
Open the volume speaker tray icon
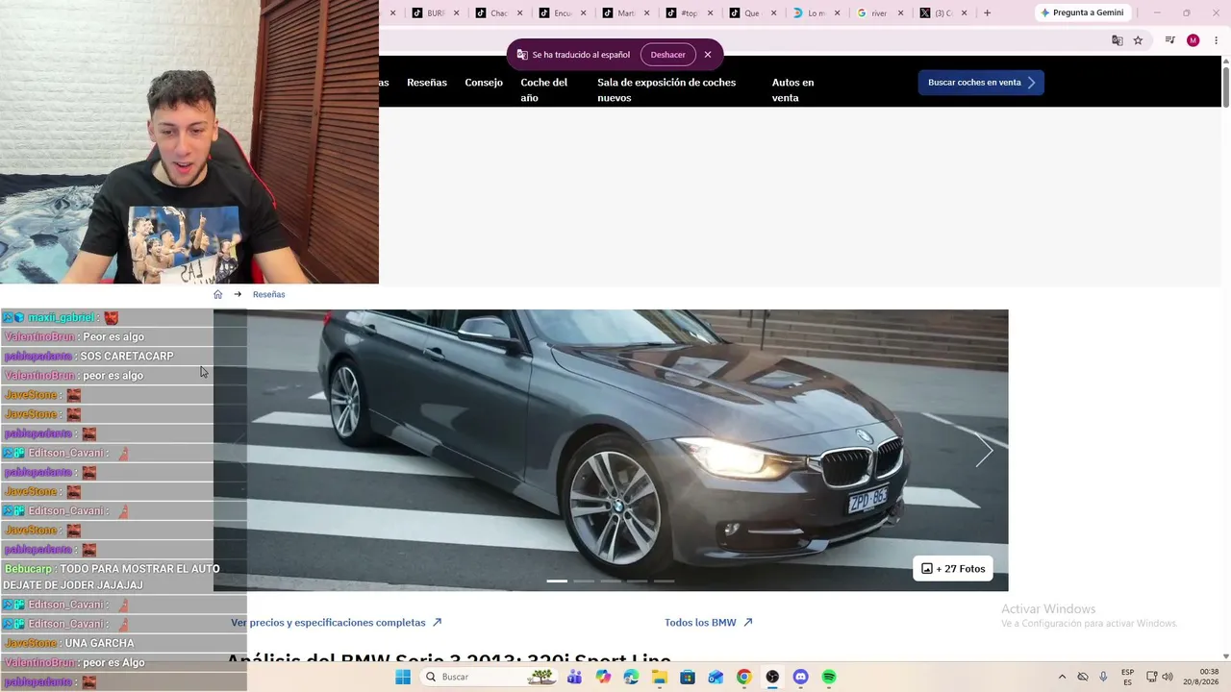[1168, 677]
